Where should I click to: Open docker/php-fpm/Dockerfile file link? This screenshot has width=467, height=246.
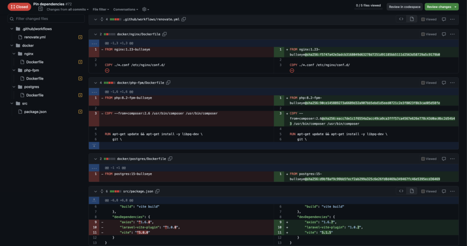(140, 83)
